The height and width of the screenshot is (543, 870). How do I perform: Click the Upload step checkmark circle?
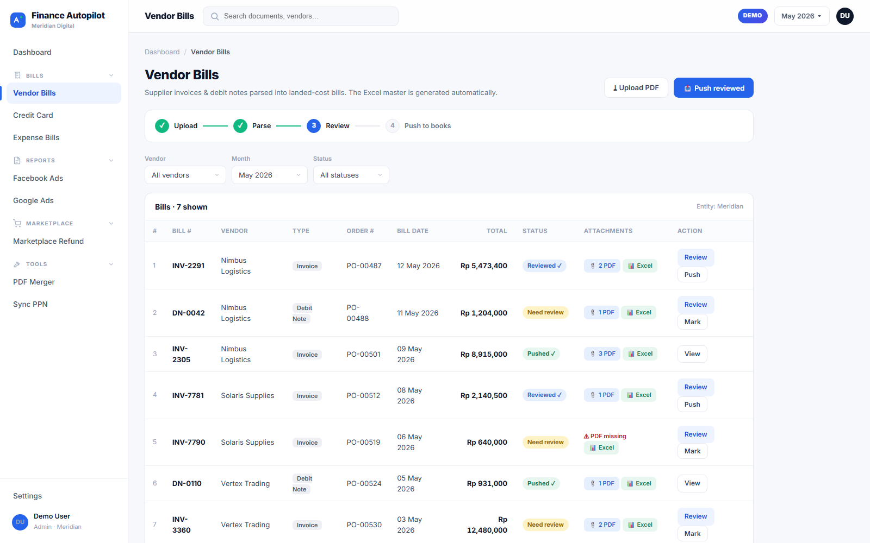(x=162, y=126)
